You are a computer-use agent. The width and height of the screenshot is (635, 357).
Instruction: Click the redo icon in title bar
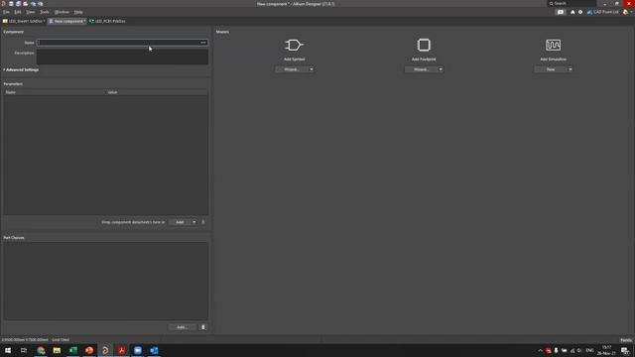(41, 4)
